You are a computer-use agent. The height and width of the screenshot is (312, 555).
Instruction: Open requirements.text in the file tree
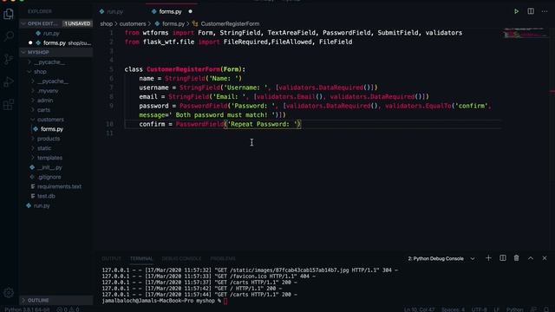coord(59,186)
